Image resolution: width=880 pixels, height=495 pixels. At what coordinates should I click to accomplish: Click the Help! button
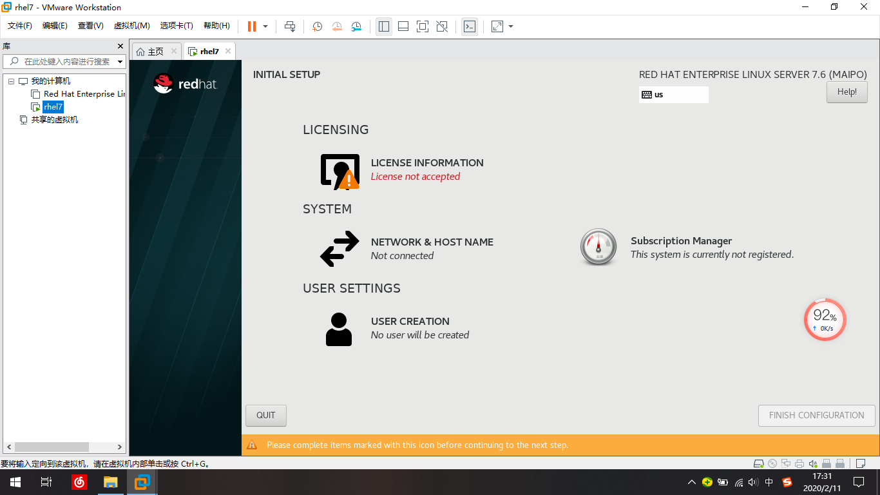[x=847, y=92]
